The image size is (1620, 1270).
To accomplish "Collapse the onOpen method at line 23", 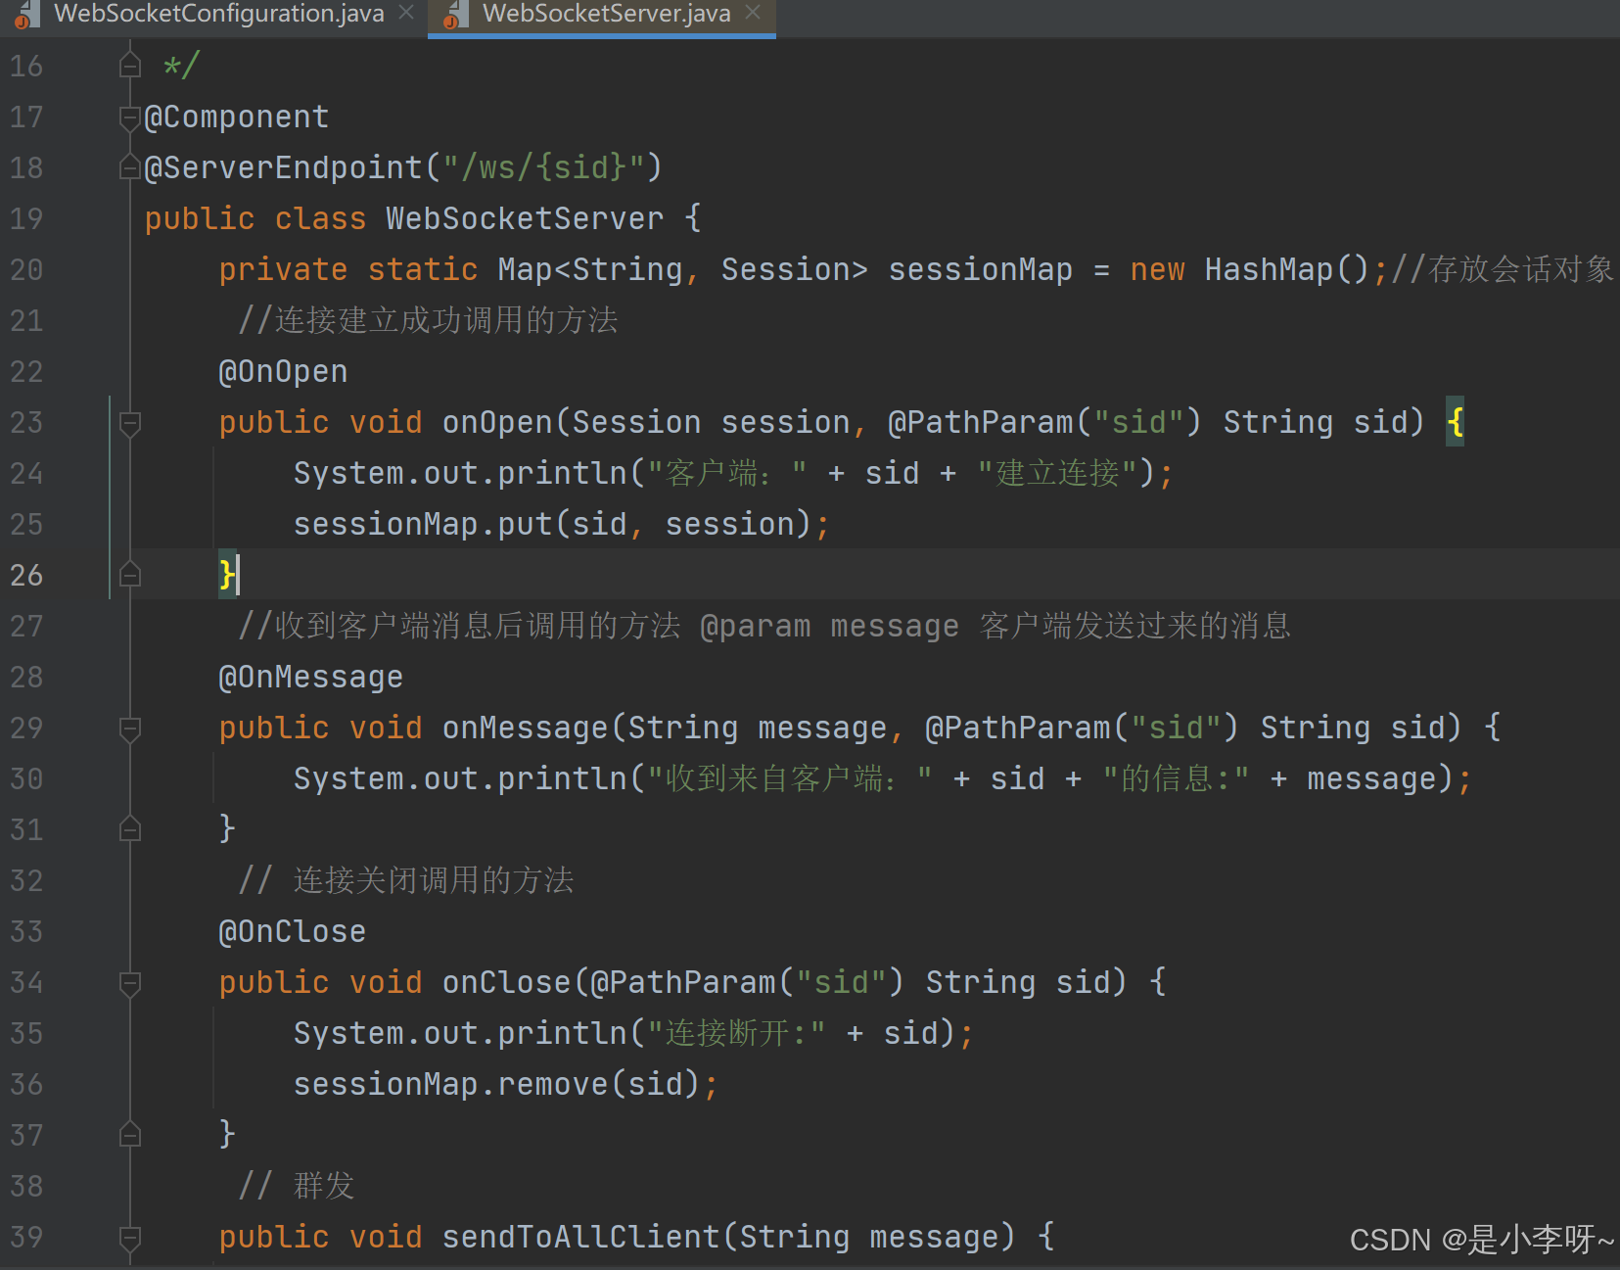I will point(130,423).
